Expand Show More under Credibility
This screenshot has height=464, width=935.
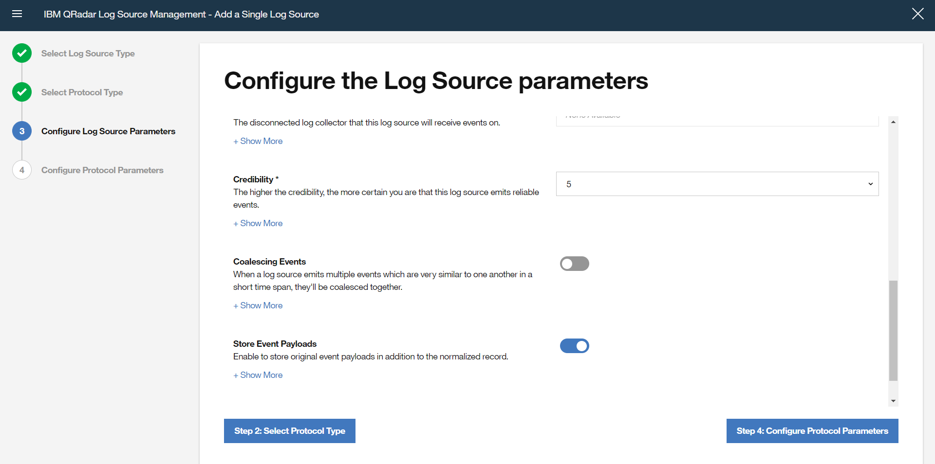(x=258, y=223)
